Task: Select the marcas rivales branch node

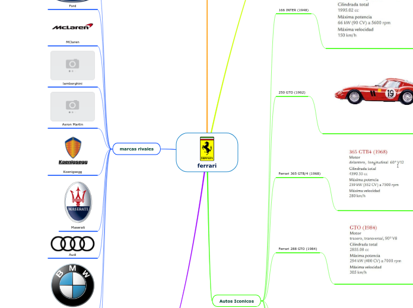Action: click(136, 149)
